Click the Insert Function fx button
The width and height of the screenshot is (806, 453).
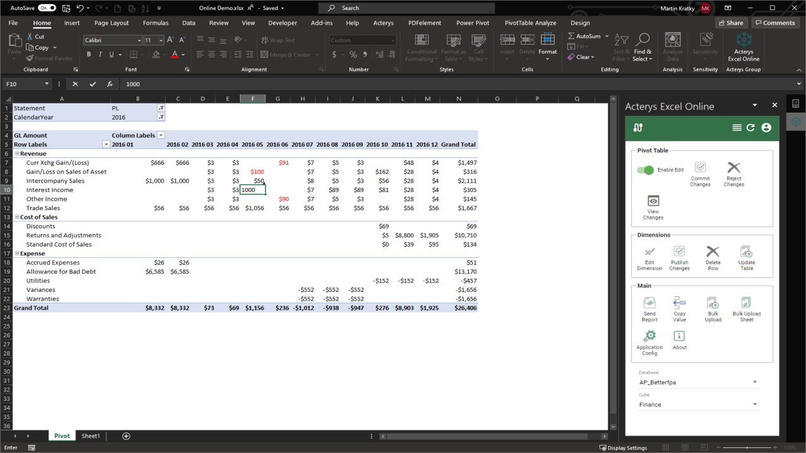(x=110, y=84)
